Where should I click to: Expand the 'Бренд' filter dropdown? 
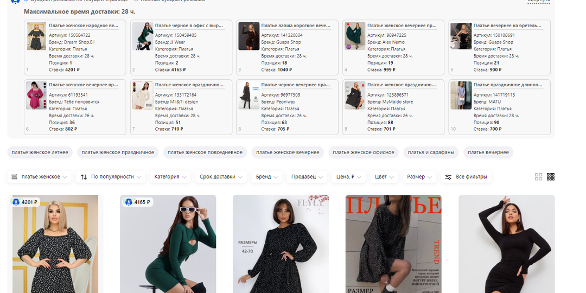tap(267, 177)
